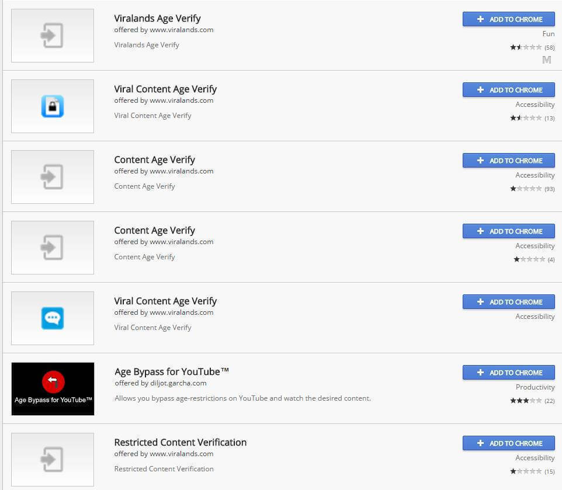Open the Age Bypass for YouTube™ title
This screenshot has width=562, height=490.
[x=172, y=372]
